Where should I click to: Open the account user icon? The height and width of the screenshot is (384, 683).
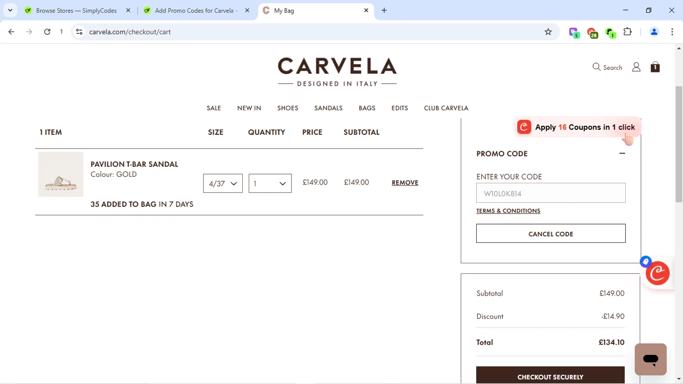pos(636,67)
